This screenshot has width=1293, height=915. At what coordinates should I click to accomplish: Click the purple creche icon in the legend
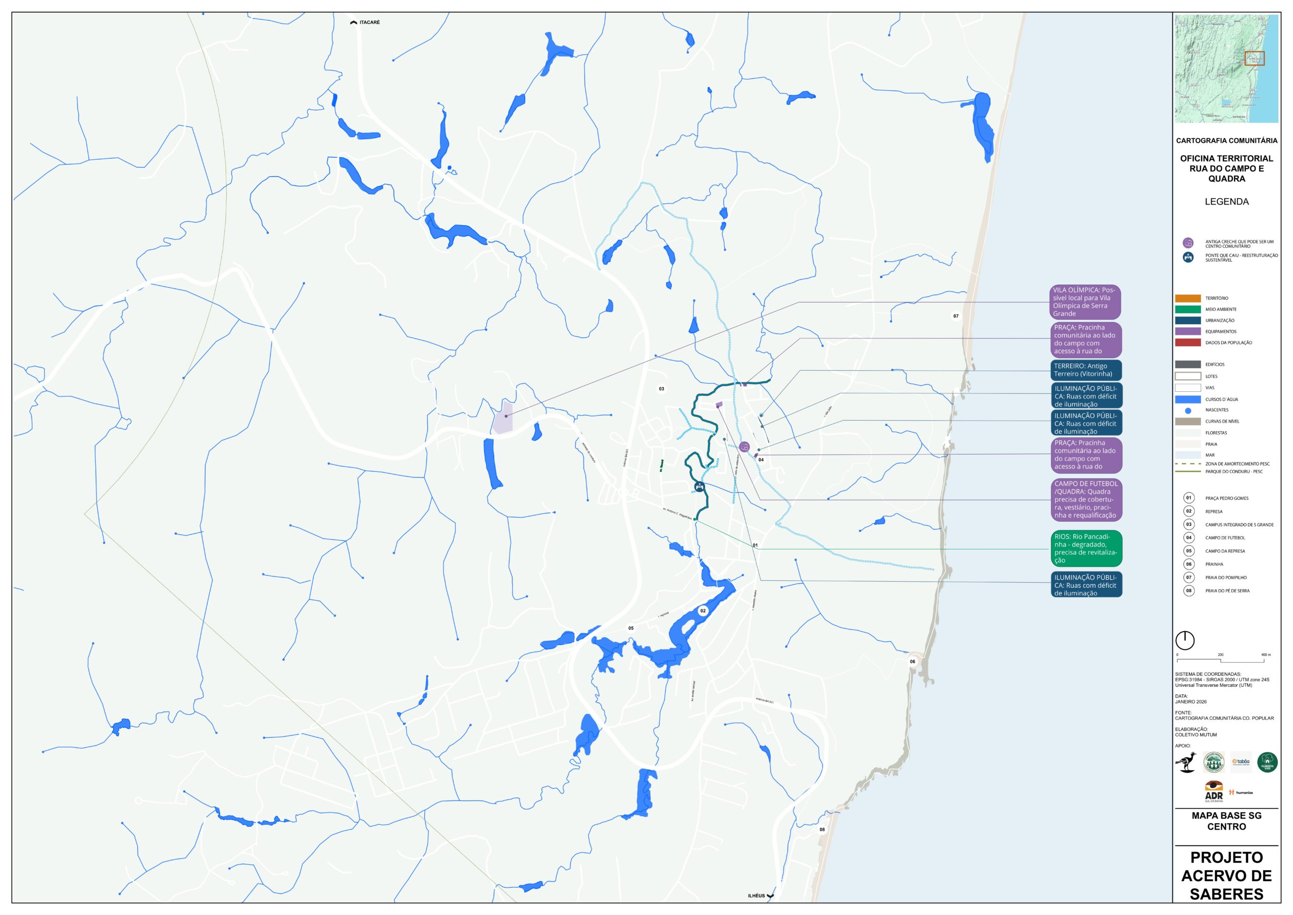(x=1187, y=243)
